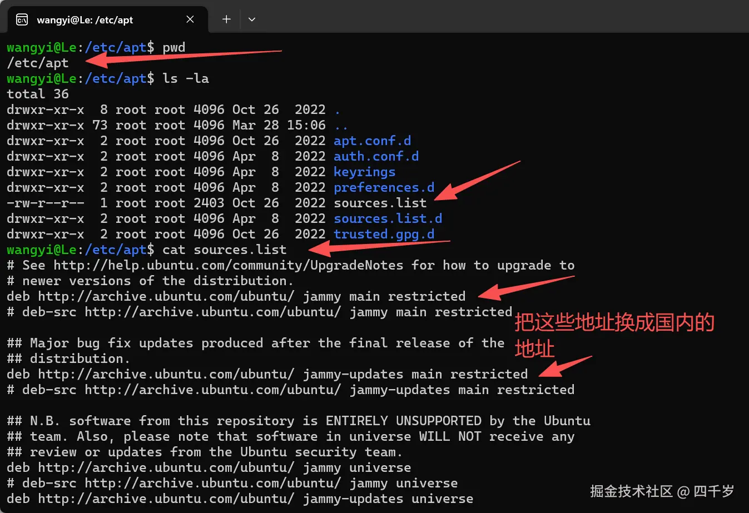Close the wangyi@Le terminal tab
The image size is (749, 513).
[x=190, y=18]
